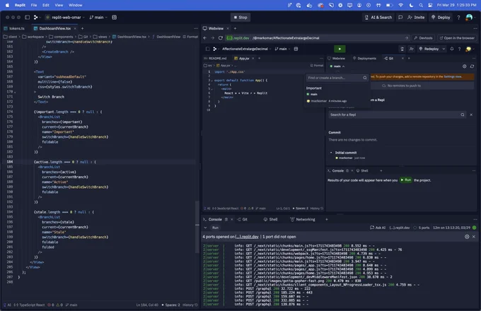This screenshot has height=311, width=481.
Task: Close the nested Git tab
Action: tap(402, 58)
